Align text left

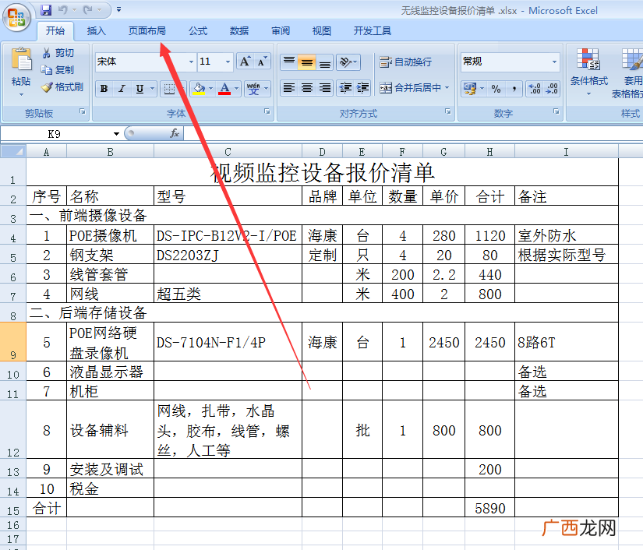(x=289, y=88)
